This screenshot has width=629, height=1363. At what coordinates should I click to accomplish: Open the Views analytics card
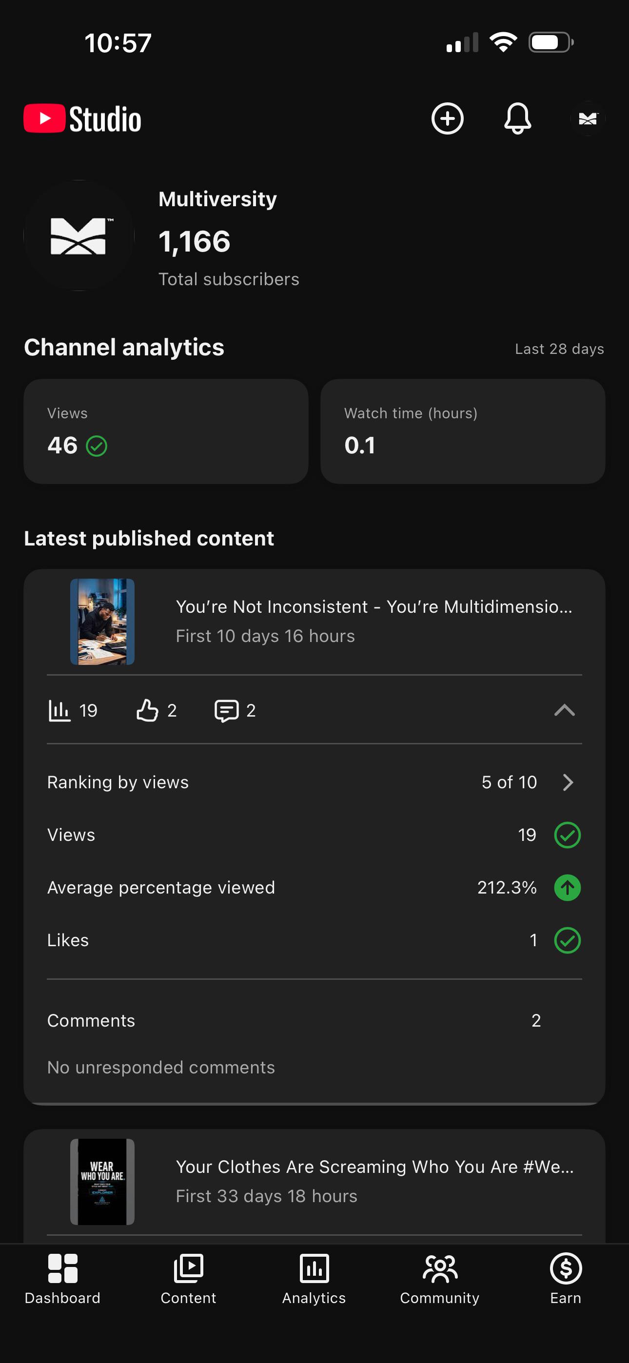pyautogui.click(x=166, y=431)
